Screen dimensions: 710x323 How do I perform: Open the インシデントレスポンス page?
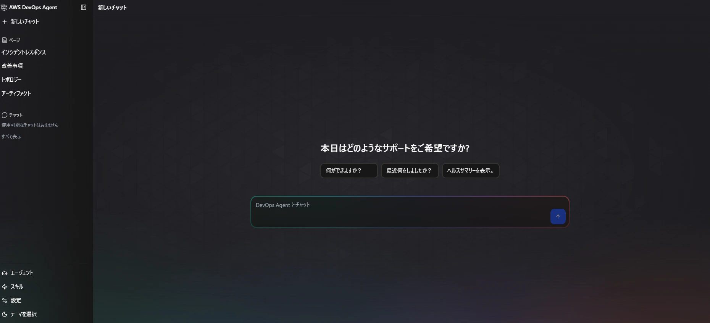(x=24, y=52)
